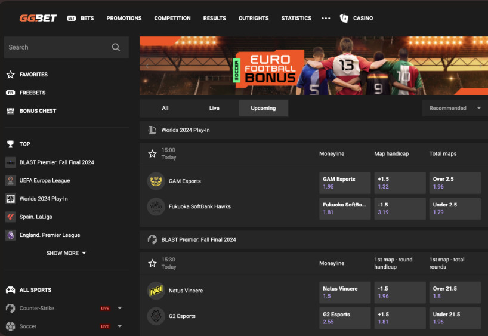This screenshot has width=488, height=336.
Task: Open the Freebets sidebar link
Action: [32, 93]
